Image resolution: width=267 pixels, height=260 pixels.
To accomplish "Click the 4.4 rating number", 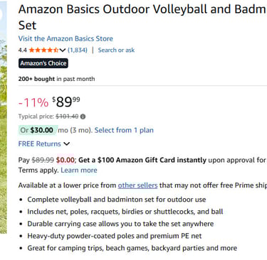I will pyautogui.click(x=22, y=50).
